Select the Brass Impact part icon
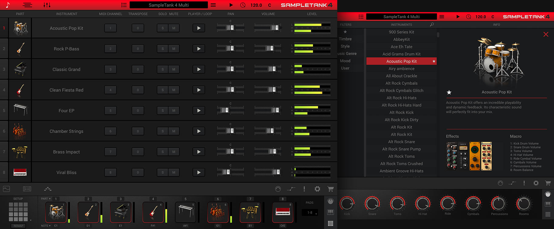The height and width of the screenshot is (229, 554). (x=20, y=152)
